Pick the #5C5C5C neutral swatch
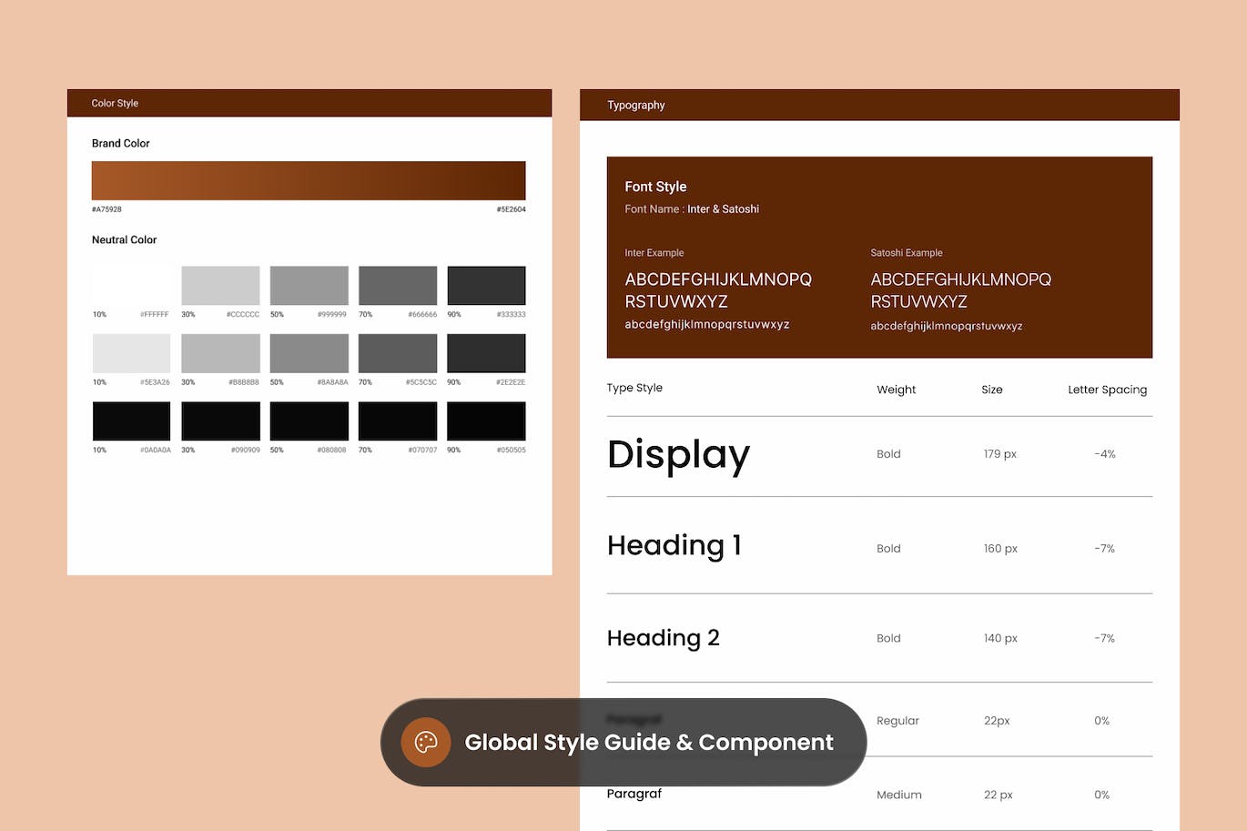 tap(398, 353)
